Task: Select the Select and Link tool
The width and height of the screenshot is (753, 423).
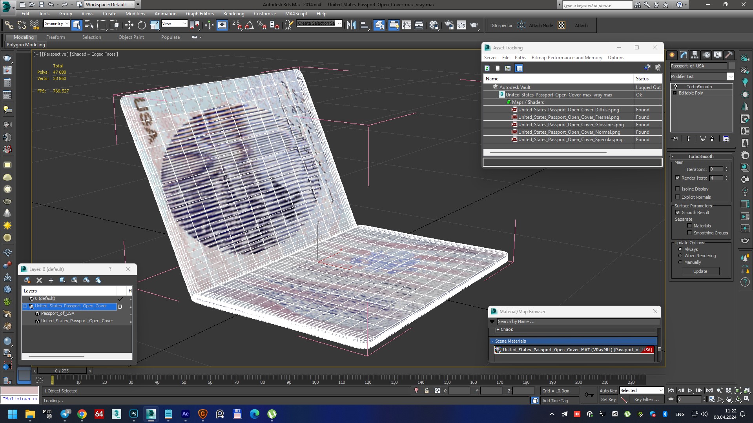Action: (9, 25)
